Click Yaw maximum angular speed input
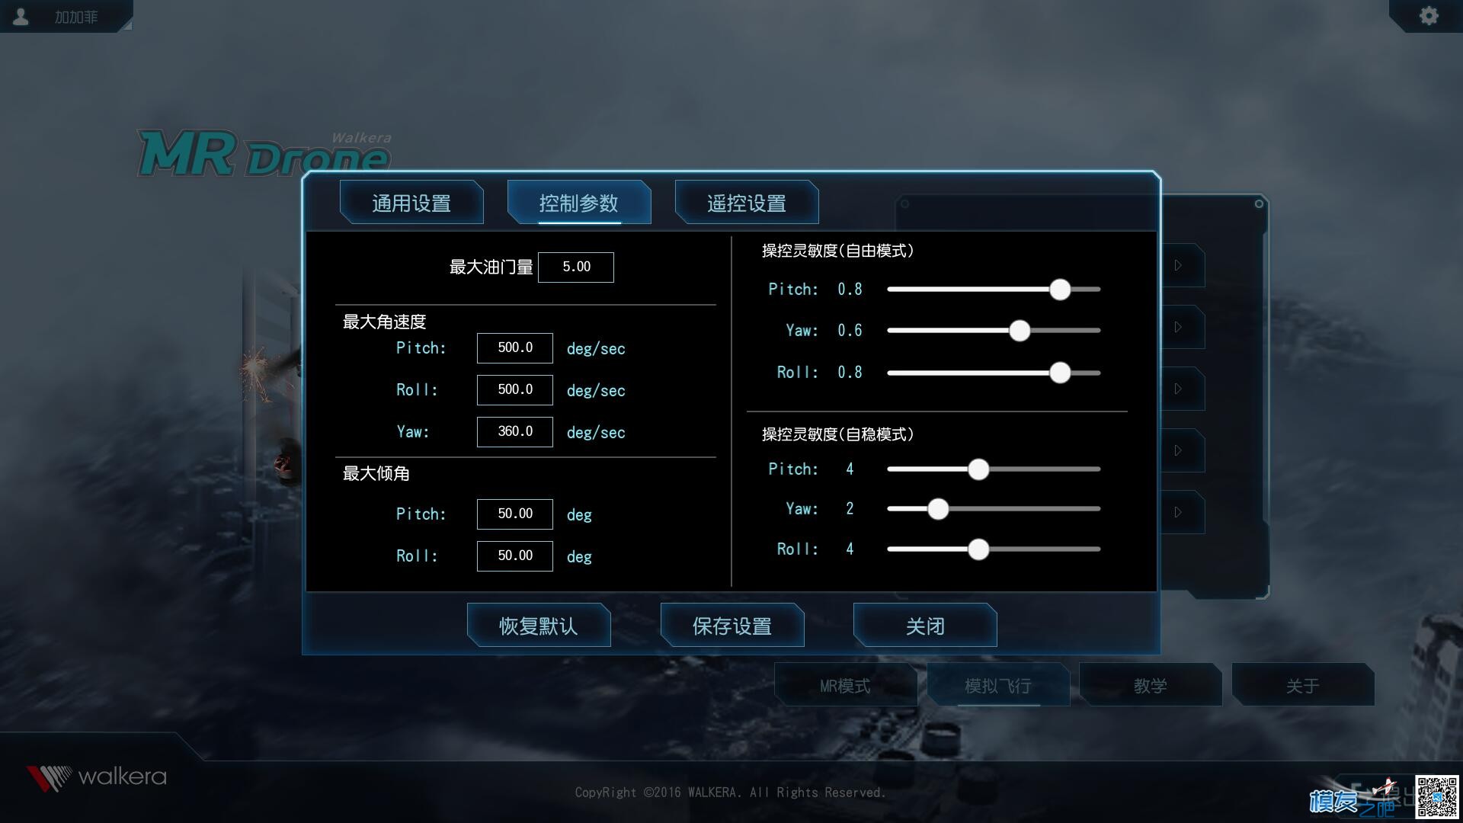Screen dimensions: 1463x823 pyautogui.click(x=513, y=430)
